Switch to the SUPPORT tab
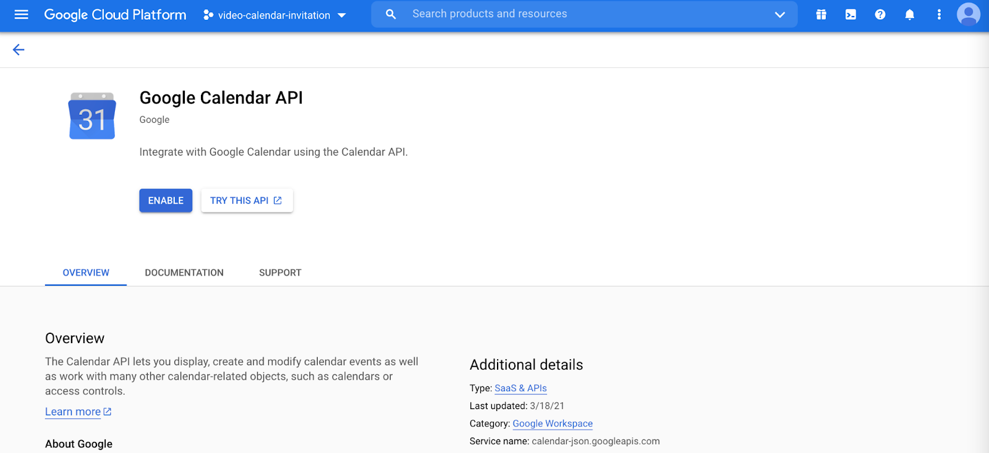Screen dimensions: 989x453 pyautogui.click(x=280, y=273)
